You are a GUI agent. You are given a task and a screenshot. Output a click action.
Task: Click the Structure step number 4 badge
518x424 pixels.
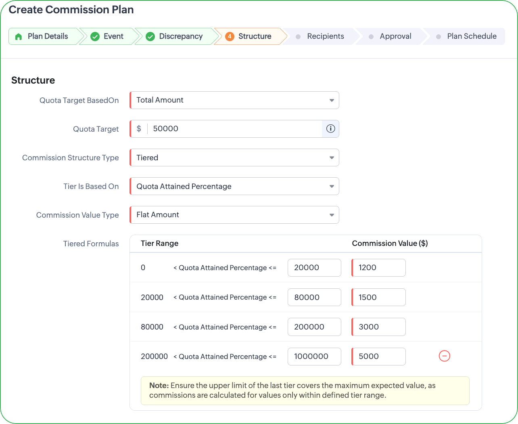(x=229, y=36)
